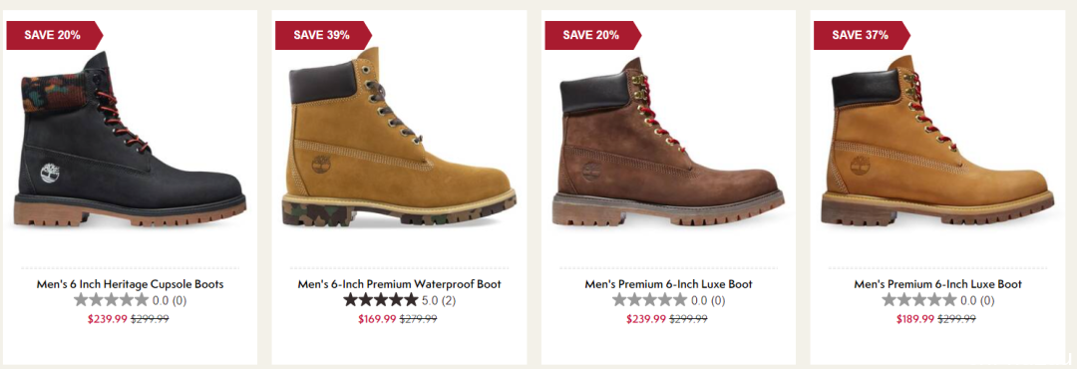
Task: Open the dark brown Luxe boot image
Action: (x=668, y=142)
